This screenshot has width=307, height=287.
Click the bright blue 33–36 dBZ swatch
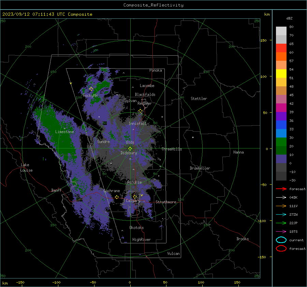tap(281, 125)
